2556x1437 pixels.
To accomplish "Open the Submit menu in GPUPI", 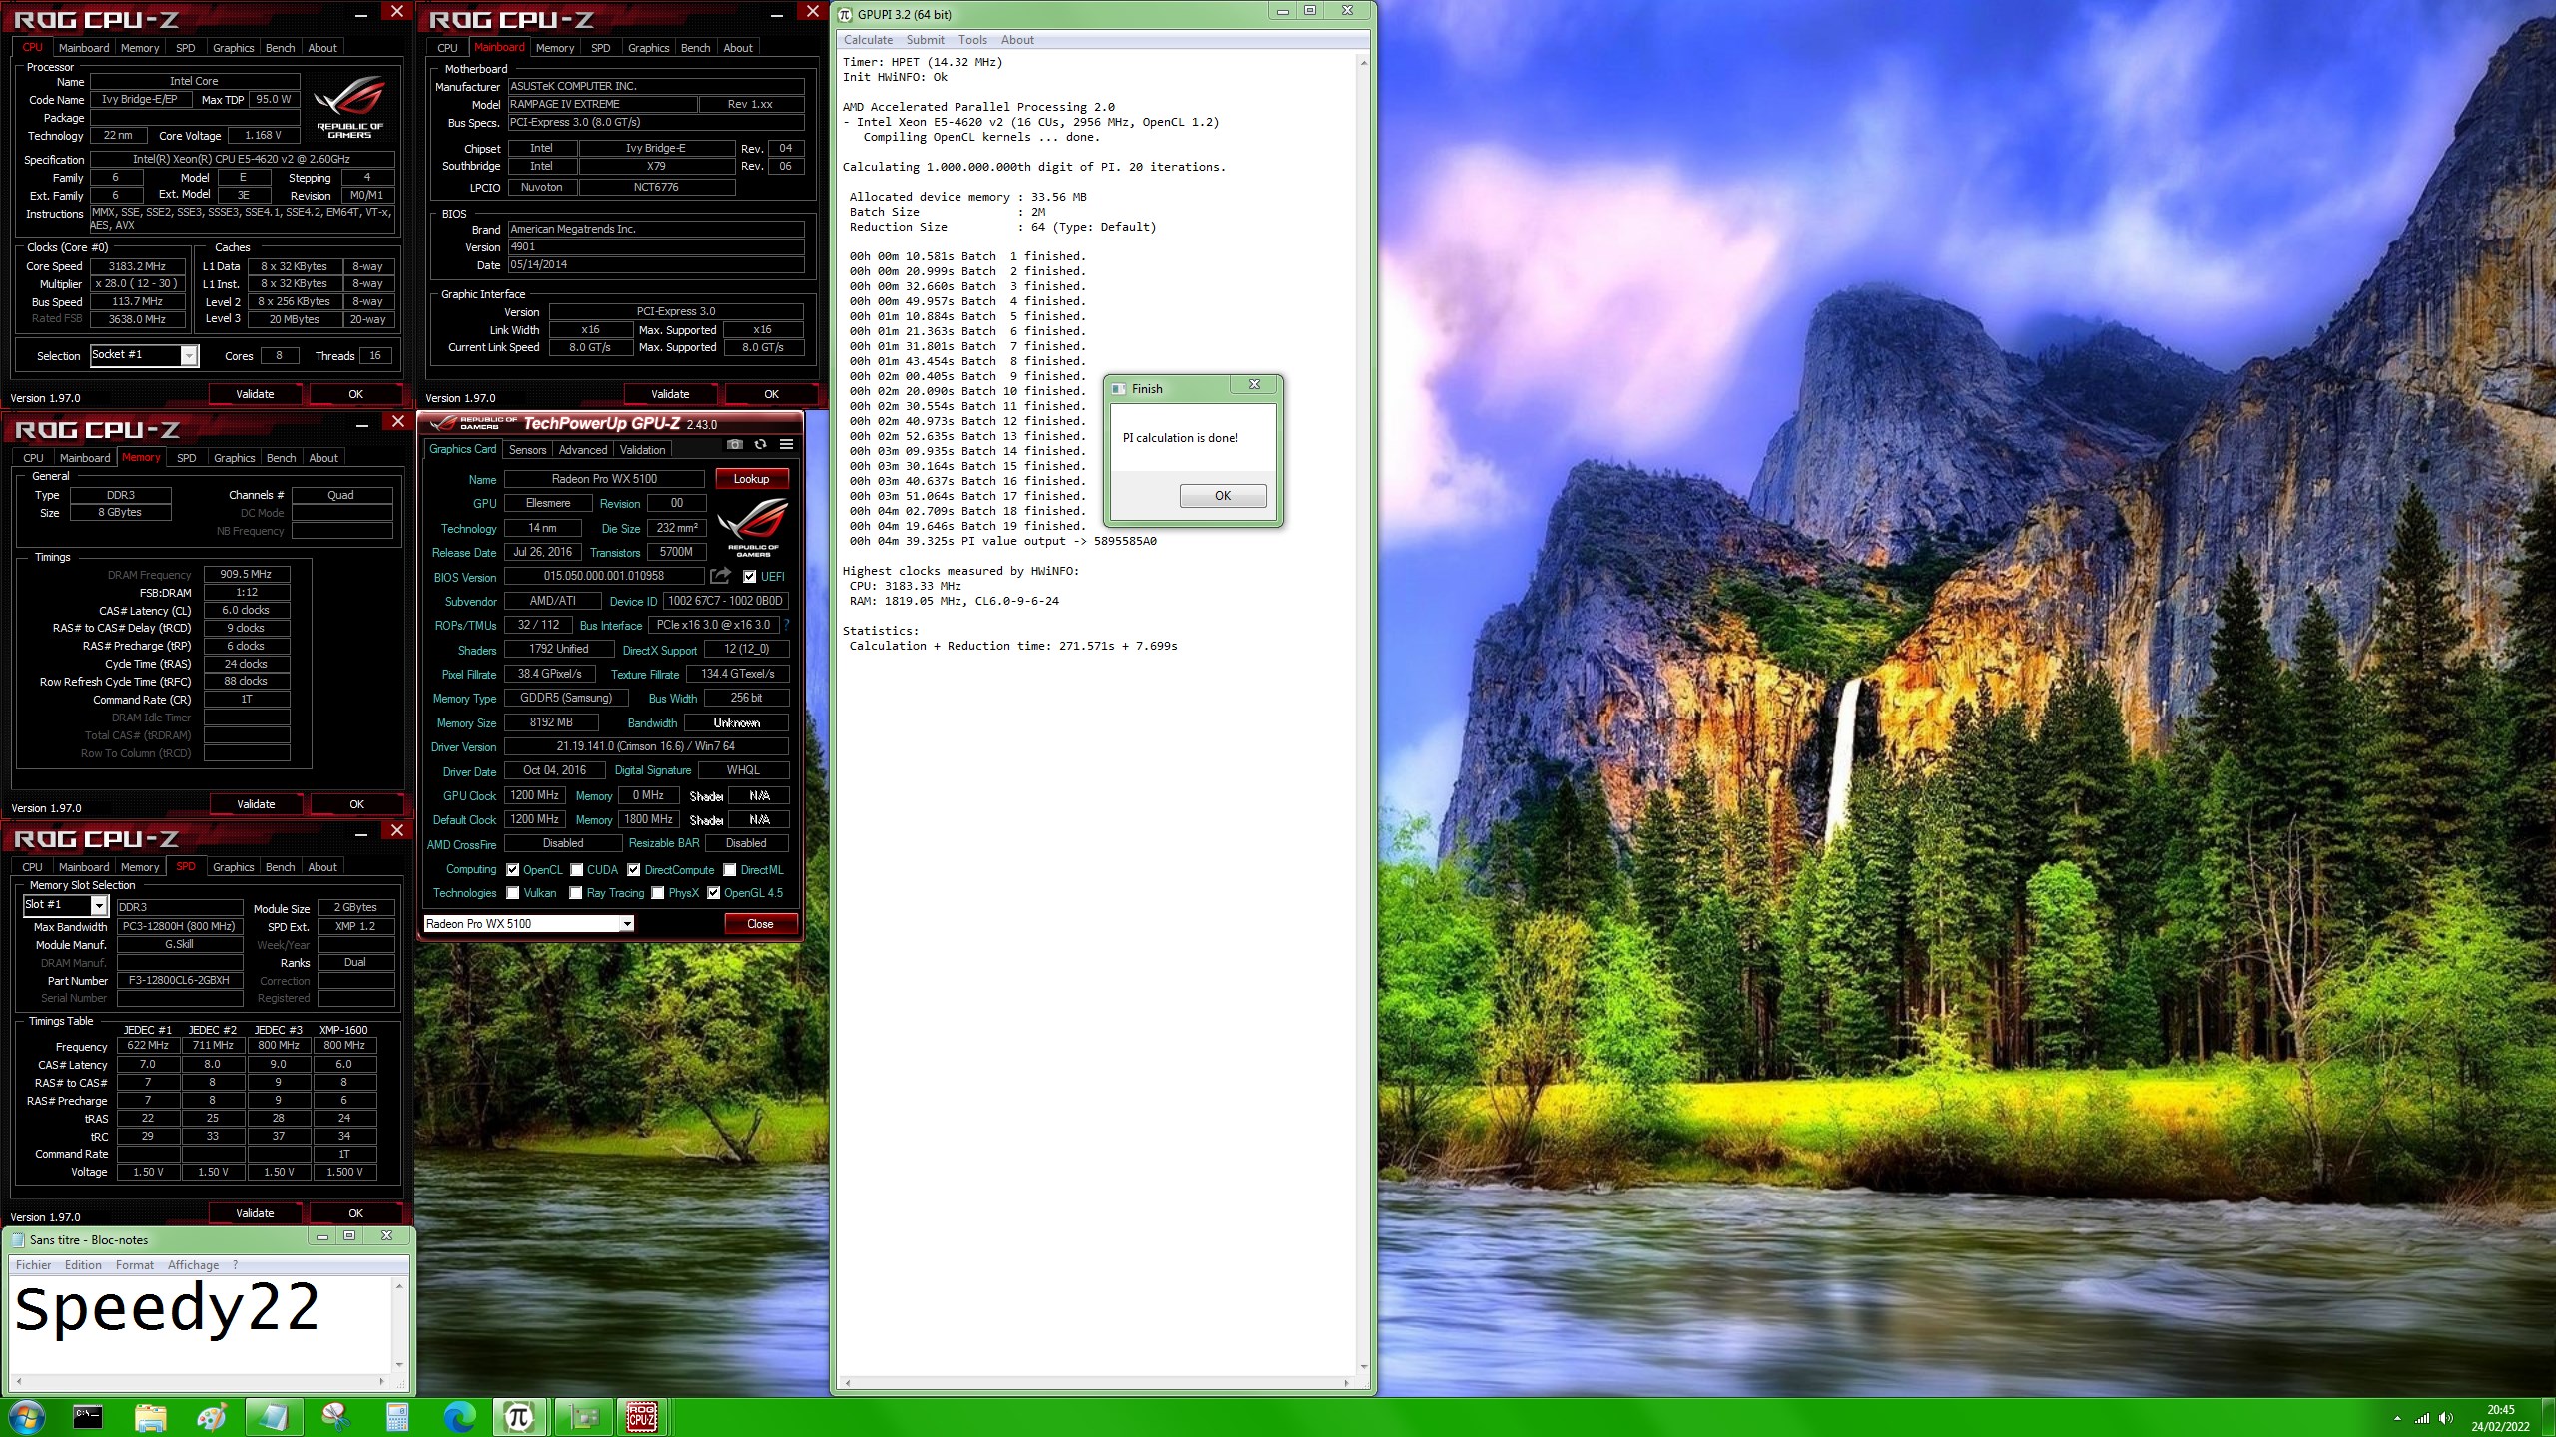I will point(925,40).
